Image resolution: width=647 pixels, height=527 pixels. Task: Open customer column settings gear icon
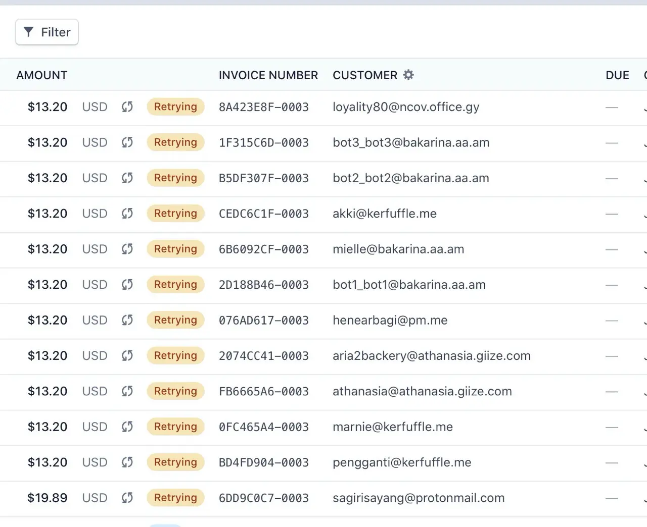pyautogui.click(x=408, y=75)
